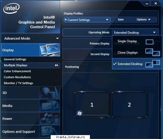Click the Intel logo
163x139 pixels.
(11, 8)
